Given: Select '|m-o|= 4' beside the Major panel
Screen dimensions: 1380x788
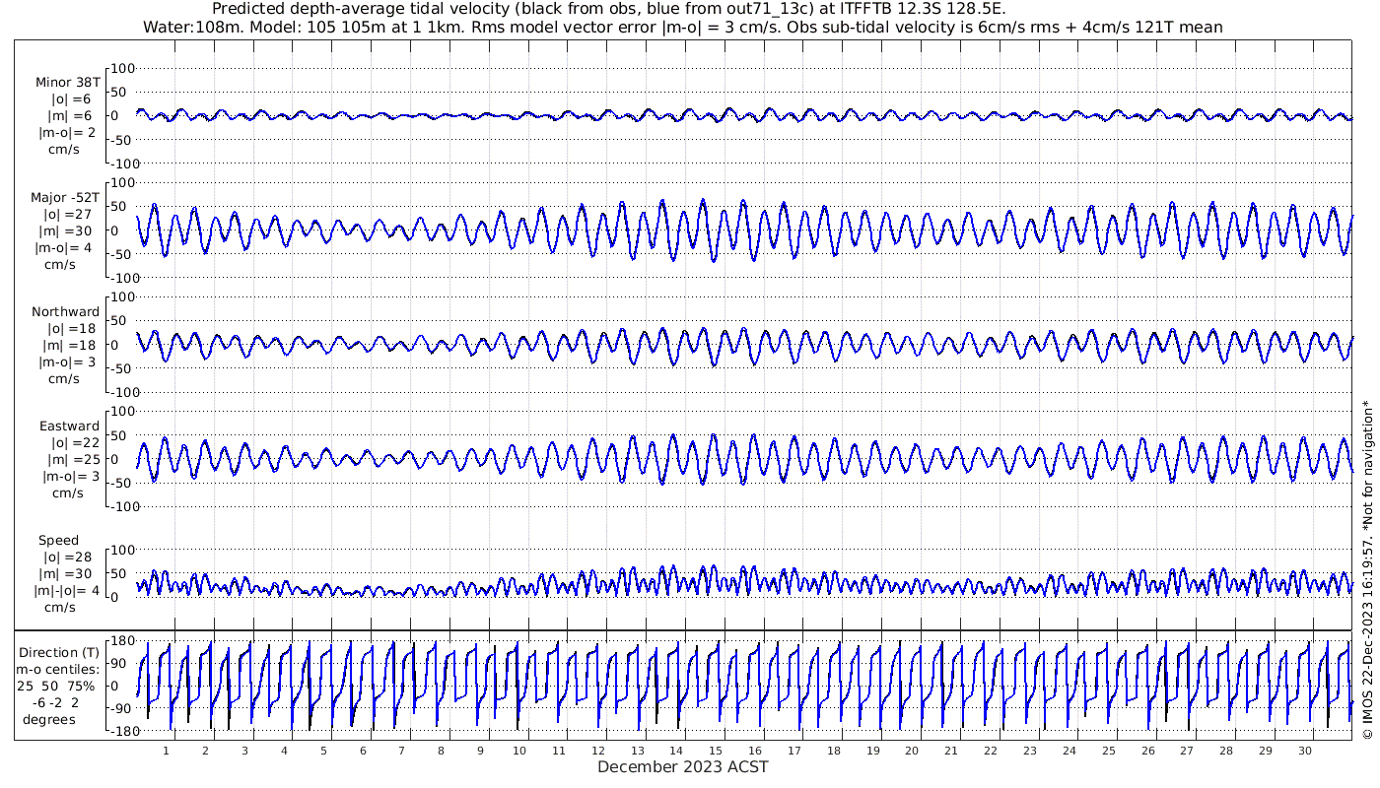Looking at the screenshot, I should click(x=65, y=247).
